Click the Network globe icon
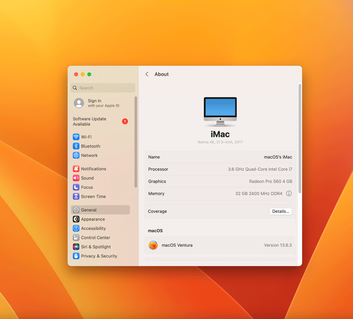 (76, 155)
